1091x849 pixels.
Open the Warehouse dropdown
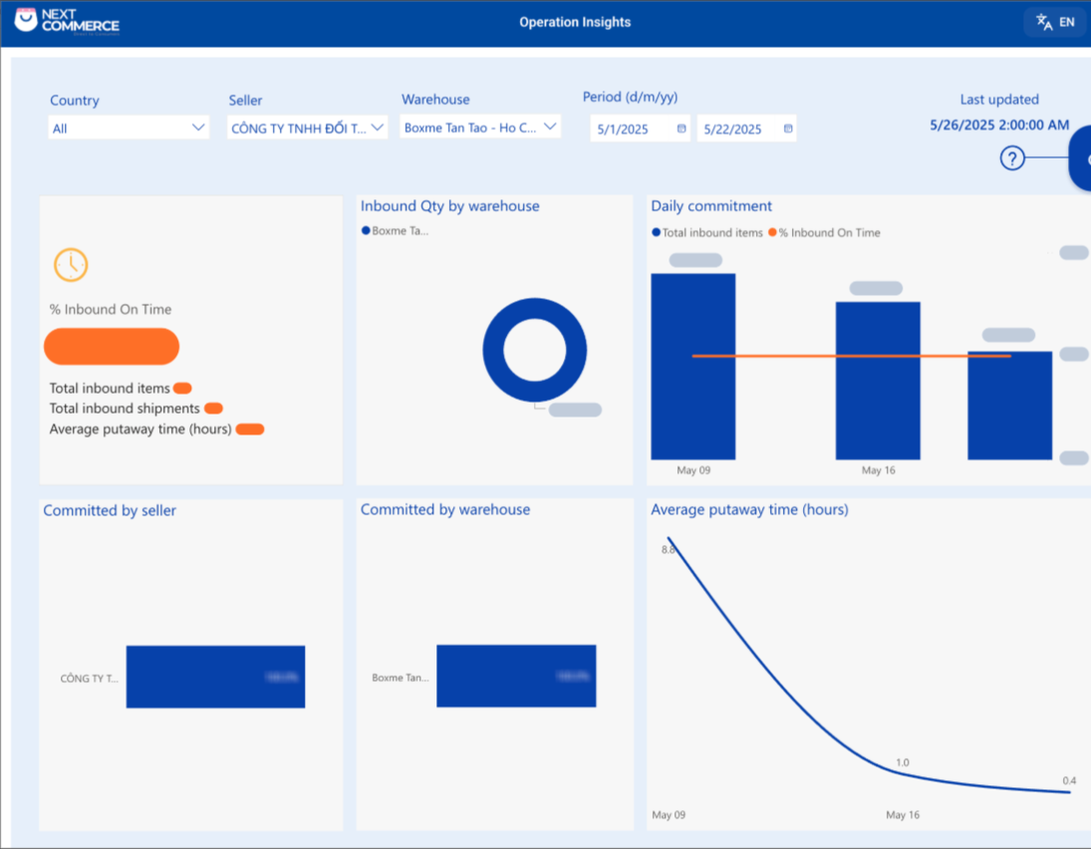(x=550, y=127)
